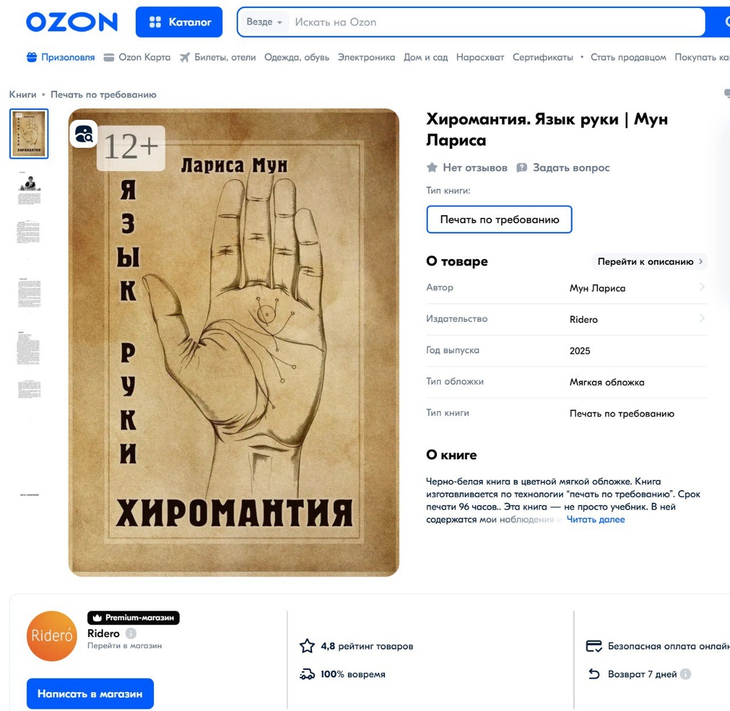Open the Издательство Ridero row chevron
Viewport: 730px width, 711px height.
point(702,318)
